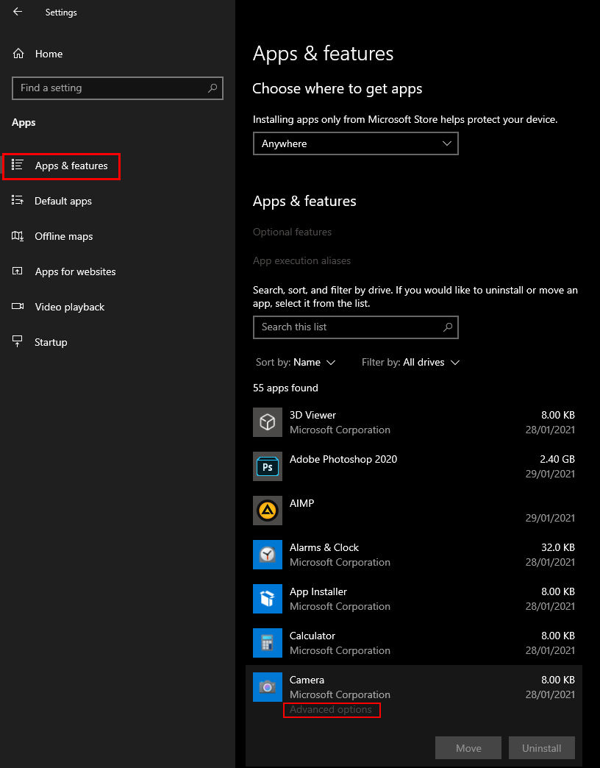The width and height of the screenshot is (600, 768).
Task: Click the App Installer package icon
Action: pos(267,599)
